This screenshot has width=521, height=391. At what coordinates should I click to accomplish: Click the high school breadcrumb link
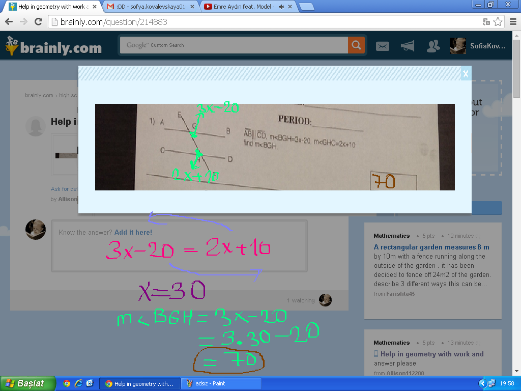(x=68, y=95)
